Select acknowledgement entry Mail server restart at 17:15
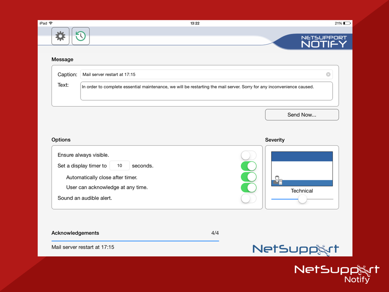The height and width of the screenshot is (292, 389). pyautogui.click(x=83, y=247)
